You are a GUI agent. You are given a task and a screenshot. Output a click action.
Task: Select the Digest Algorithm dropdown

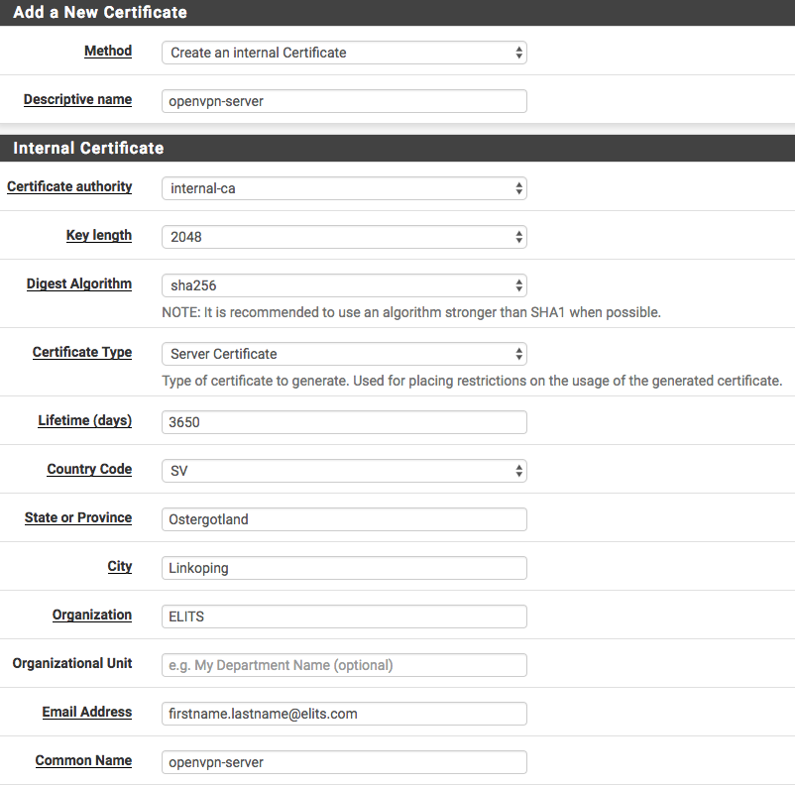[344, 285]
